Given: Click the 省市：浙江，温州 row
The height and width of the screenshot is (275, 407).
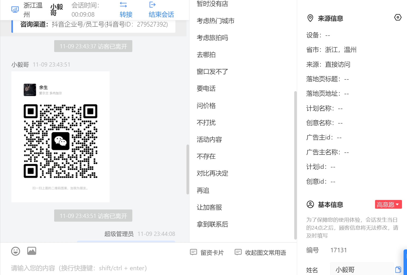Looking at the screenshot, I should click(331, 50).
